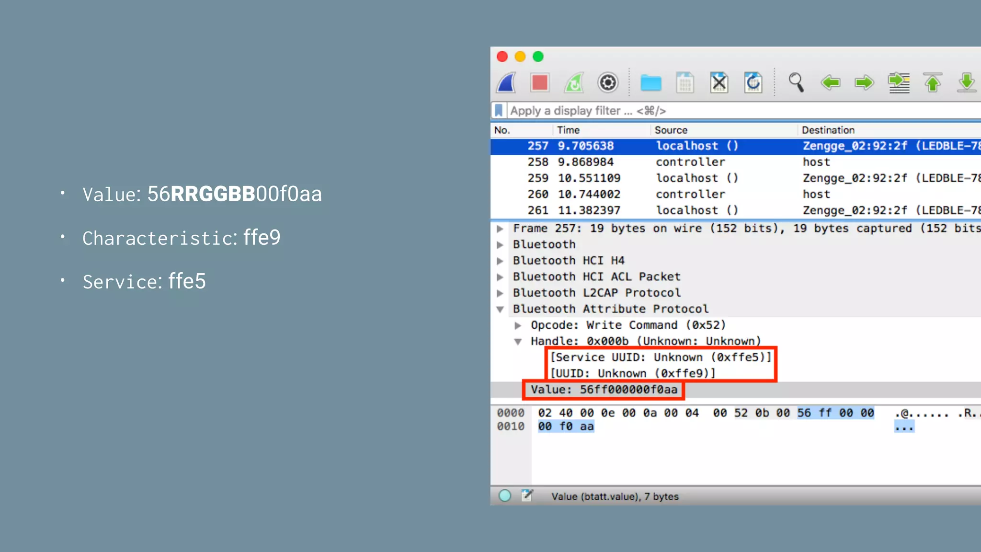Open capture options gear icon

click(608, 83)
